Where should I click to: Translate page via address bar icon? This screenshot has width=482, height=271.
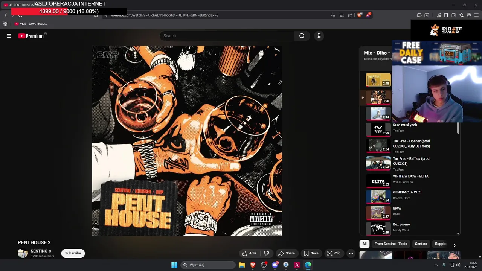pos(333,15)
